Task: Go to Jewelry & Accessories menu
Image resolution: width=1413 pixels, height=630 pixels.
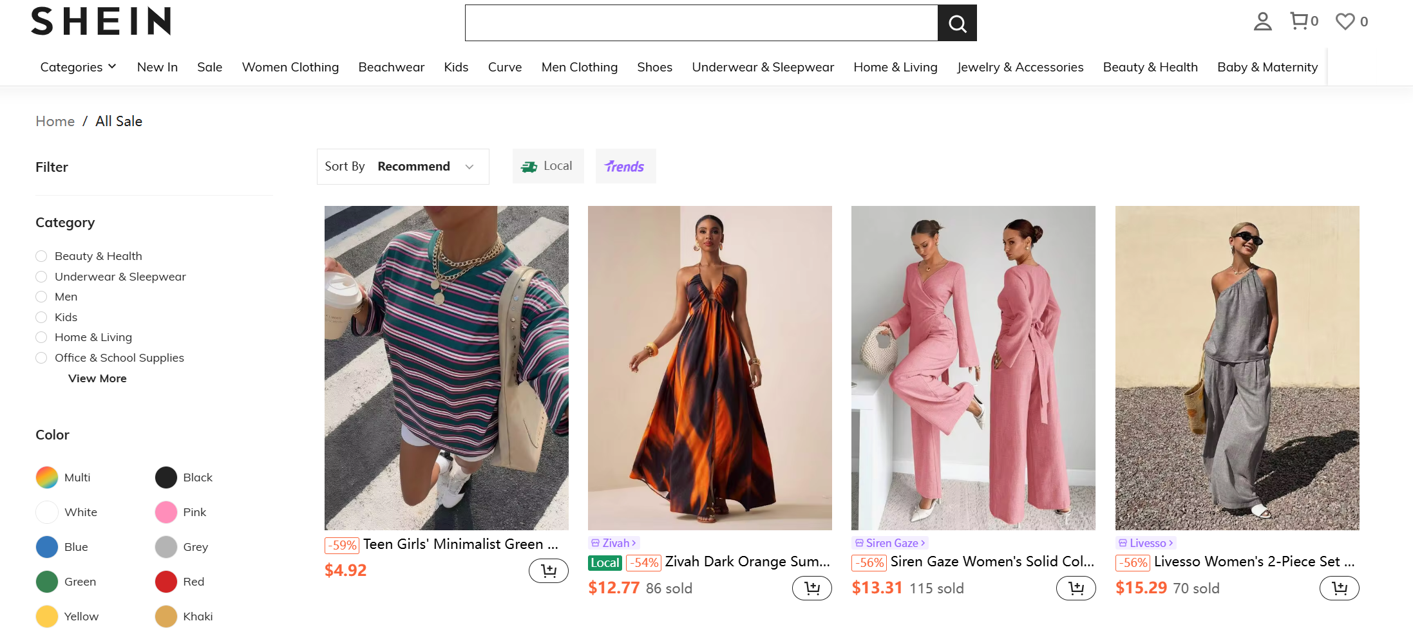Action: pyautogui.click(x=1020, y=67)
